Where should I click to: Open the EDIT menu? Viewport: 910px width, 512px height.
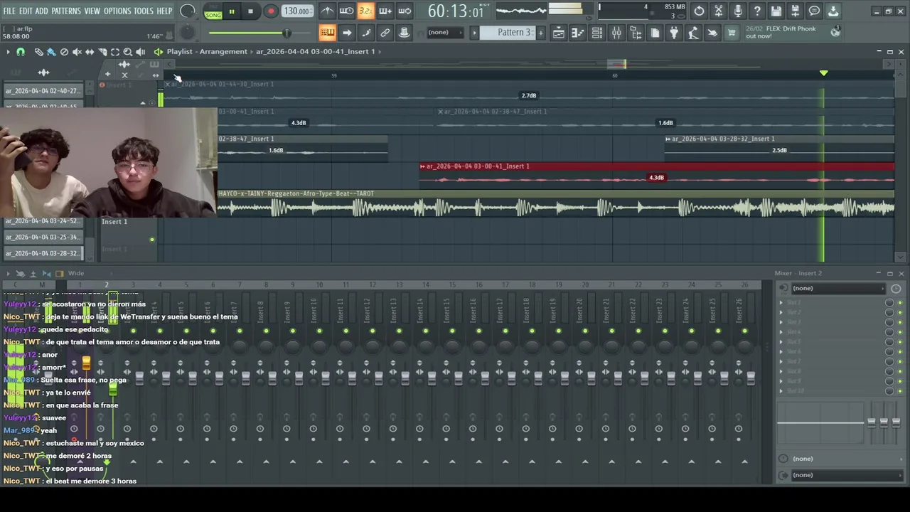(x=26, y=11)
